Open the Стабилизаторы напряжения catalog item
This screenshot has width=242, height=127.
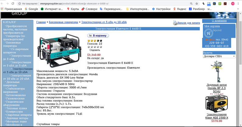click(x=14, y=90)
